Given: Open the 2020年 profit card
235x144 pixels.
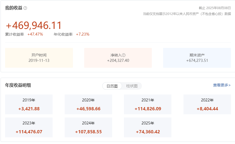Looking at the screenshot, I should [x=88, y=104].
